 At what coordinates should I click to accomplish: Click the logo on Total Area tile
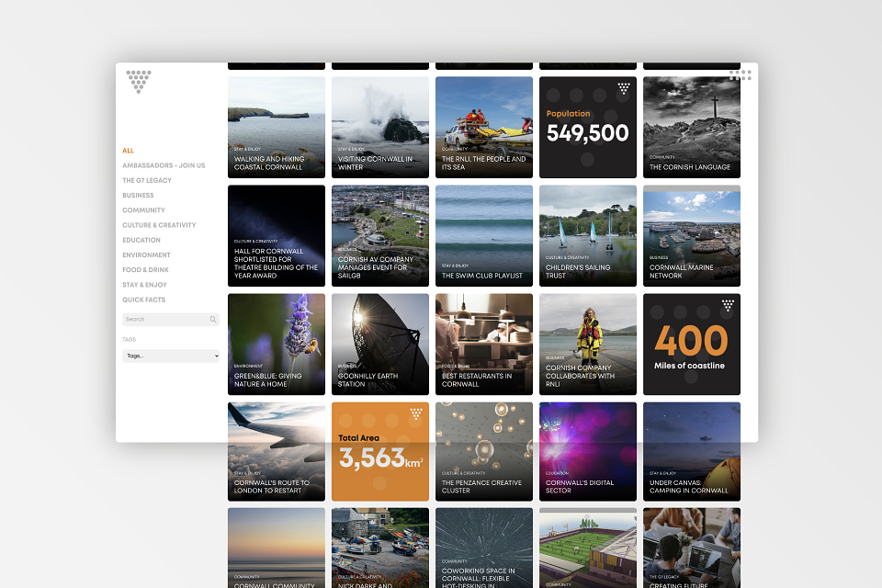(416, 413)
